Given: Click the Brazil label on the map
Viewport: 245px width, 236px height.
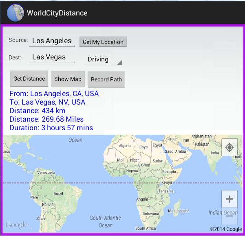Looking at the screenshot, I should 58,194.
